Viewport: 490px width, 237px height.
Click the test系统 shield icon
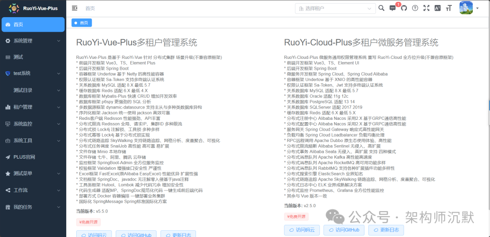tap(8, 74)
